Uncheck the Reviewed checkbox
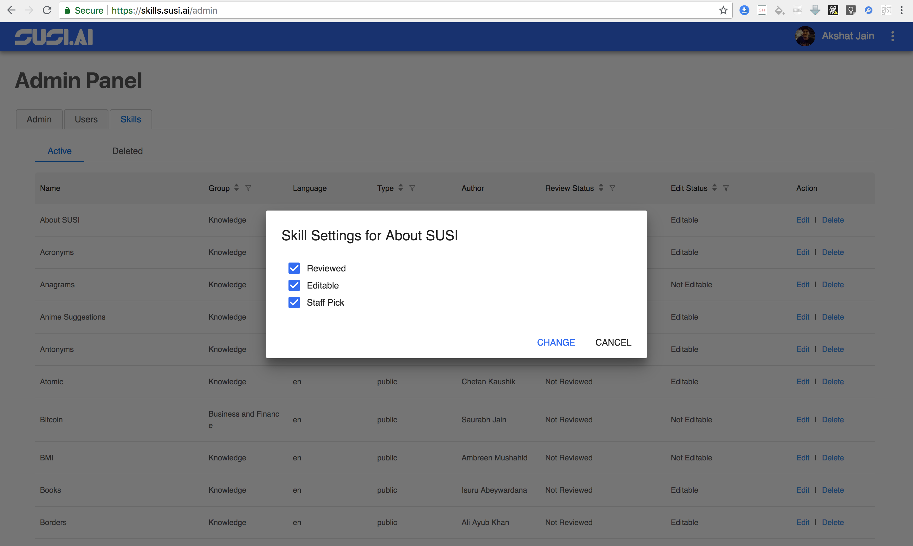913x546 pixels. 294,268
